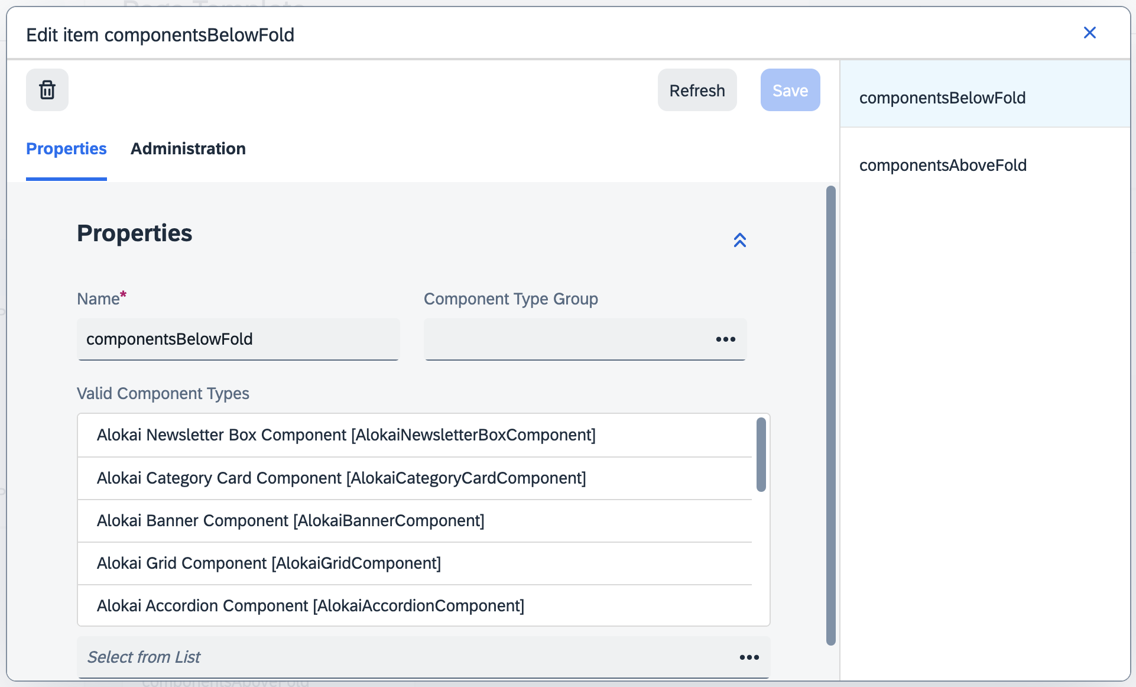
Task: Close the Edit item dialog
Action: click(1090, 33)
